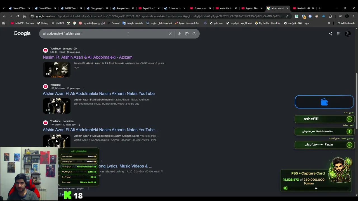Go to the Google logo homepage

point(22,33)
